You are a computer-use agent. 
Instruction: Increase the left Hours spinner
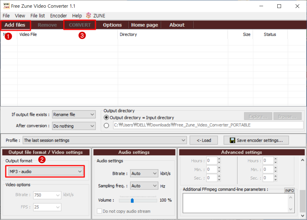219,159
